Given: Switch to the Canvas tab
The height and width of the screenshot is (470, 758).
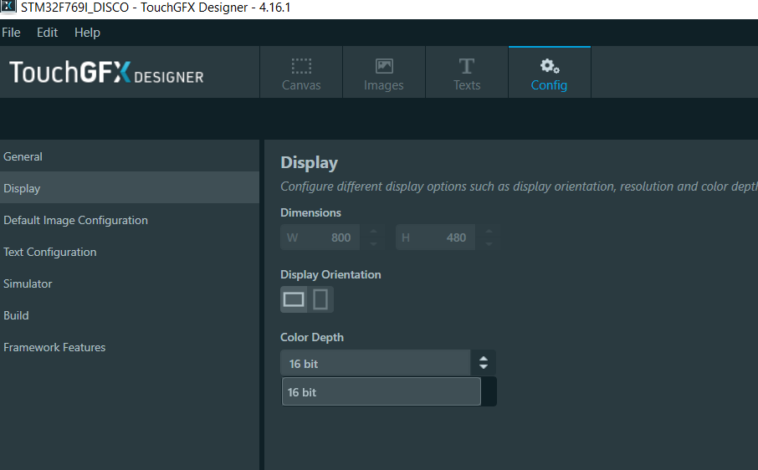Looking at the screenshot, I should coord(301,73).
